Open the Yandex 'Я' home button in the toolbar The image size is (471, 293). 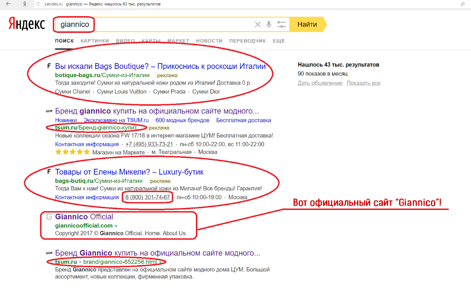[24, 4]
